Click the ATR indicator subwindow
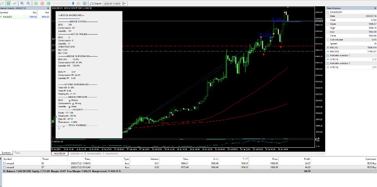 (x=183, y=144)
